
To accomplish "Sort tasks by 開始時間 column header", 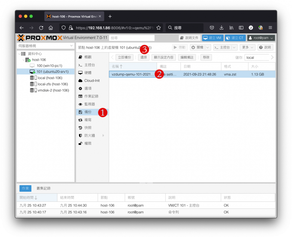I will tap(37, 197).
